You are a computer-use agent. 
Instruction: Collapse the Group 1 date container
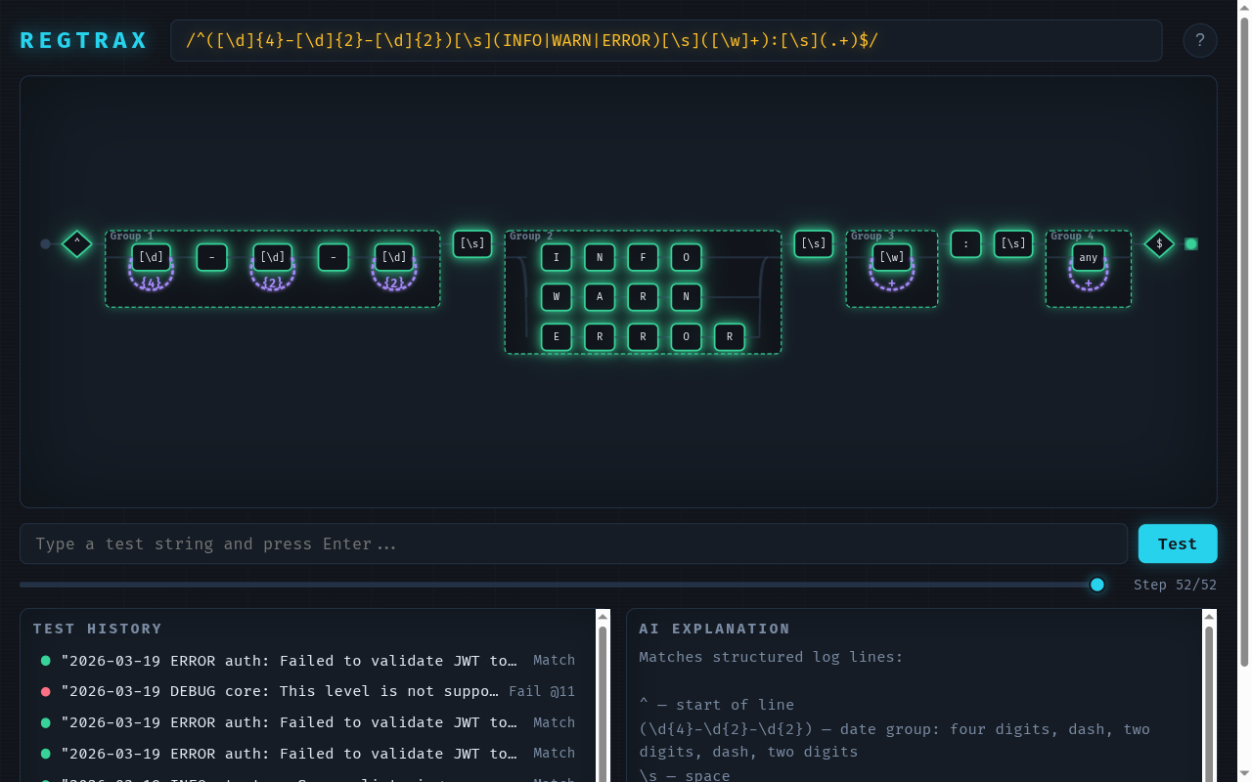tap(130, 236)
